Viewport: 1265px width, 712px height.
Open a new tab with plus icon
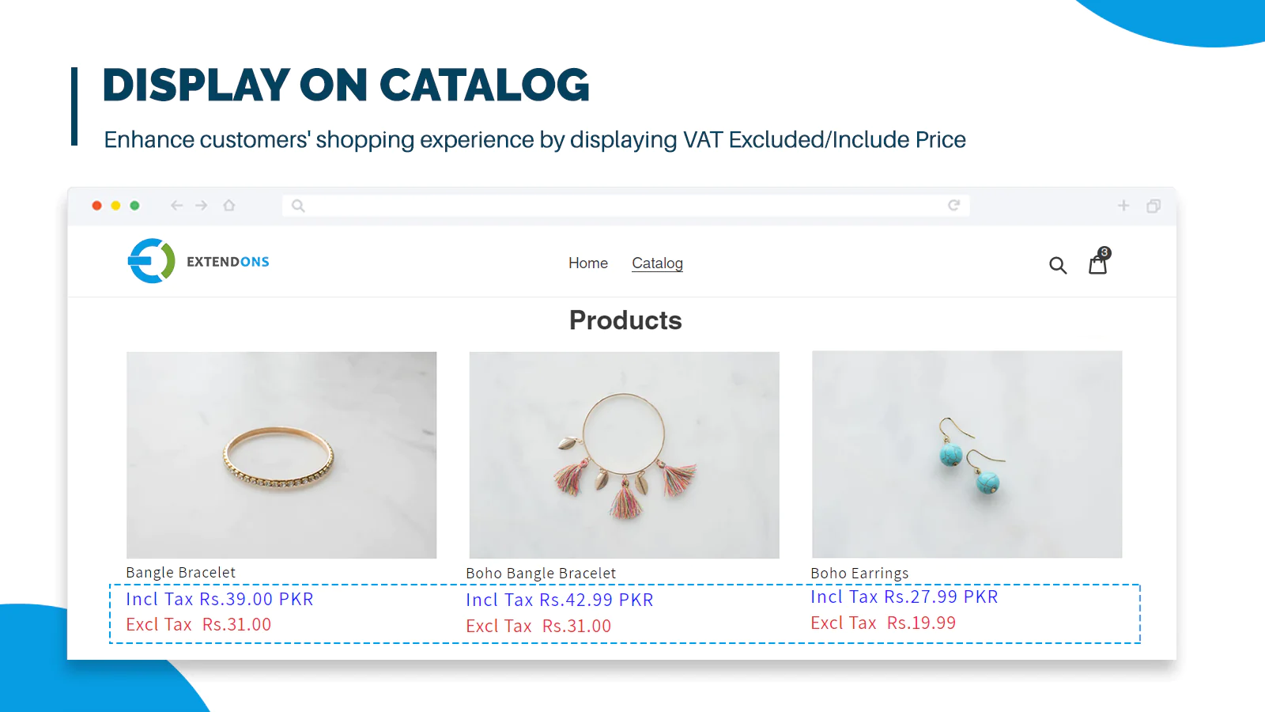(x=1123, y=206)
